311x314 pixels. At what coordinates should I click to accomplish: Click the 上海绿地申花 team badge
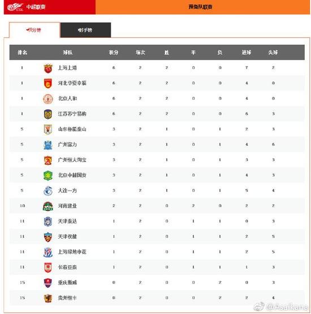coord(48,252)
